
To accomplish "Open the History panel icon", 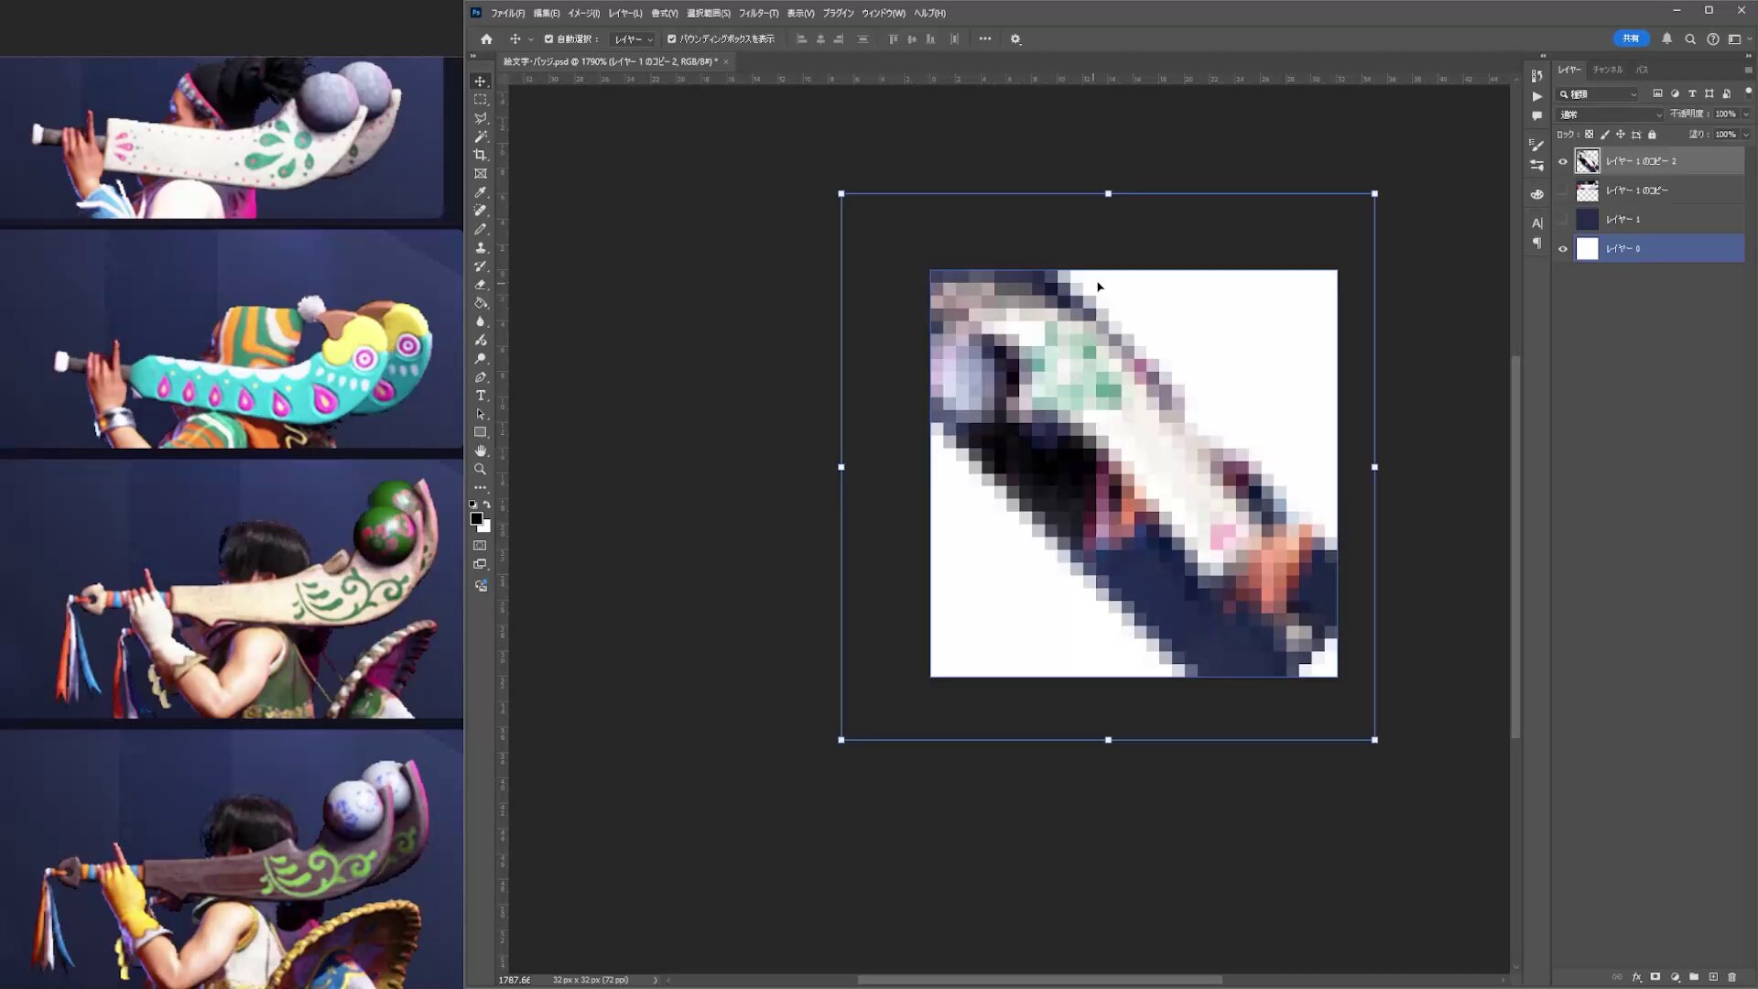I will click(1536, 76).
